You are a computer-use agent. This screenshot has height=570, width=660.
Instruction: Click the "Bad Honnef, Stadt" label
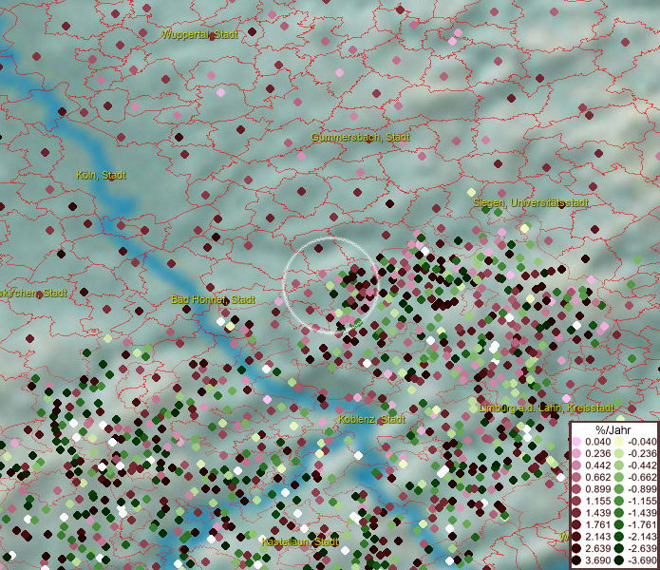[213, 299]
